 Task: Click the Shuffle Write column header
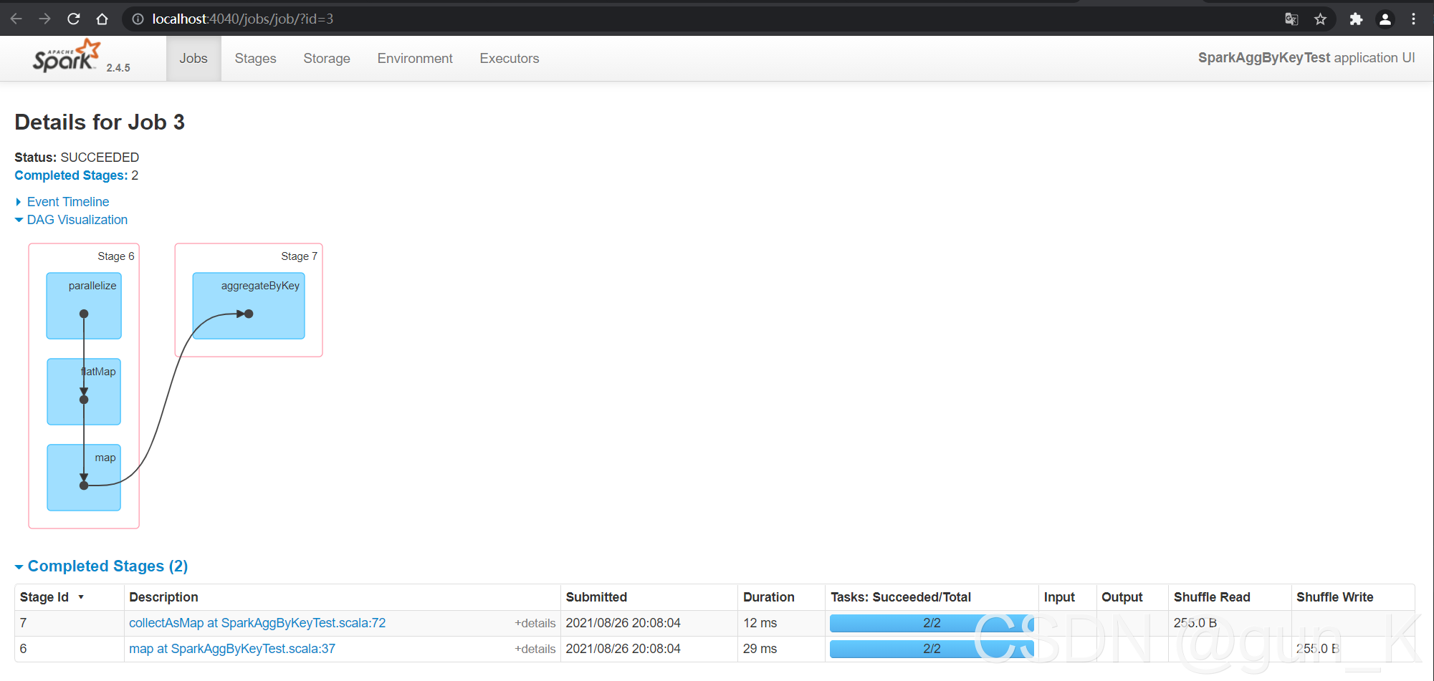(1353, 597)
